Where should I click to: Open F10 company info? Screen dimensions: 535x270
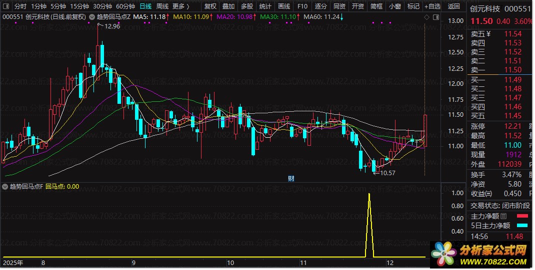tap(302, 6)
